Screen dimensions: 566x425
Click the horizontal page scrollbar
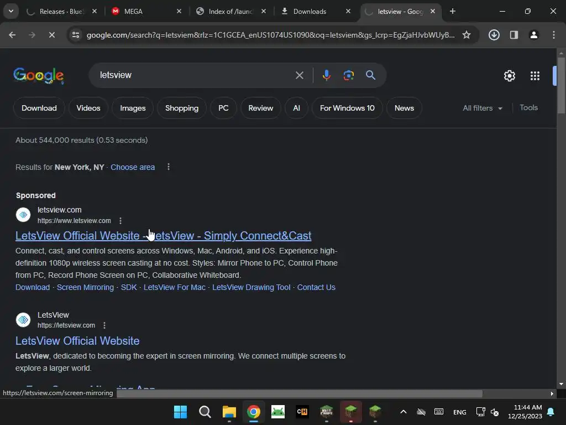coord(300,393)
